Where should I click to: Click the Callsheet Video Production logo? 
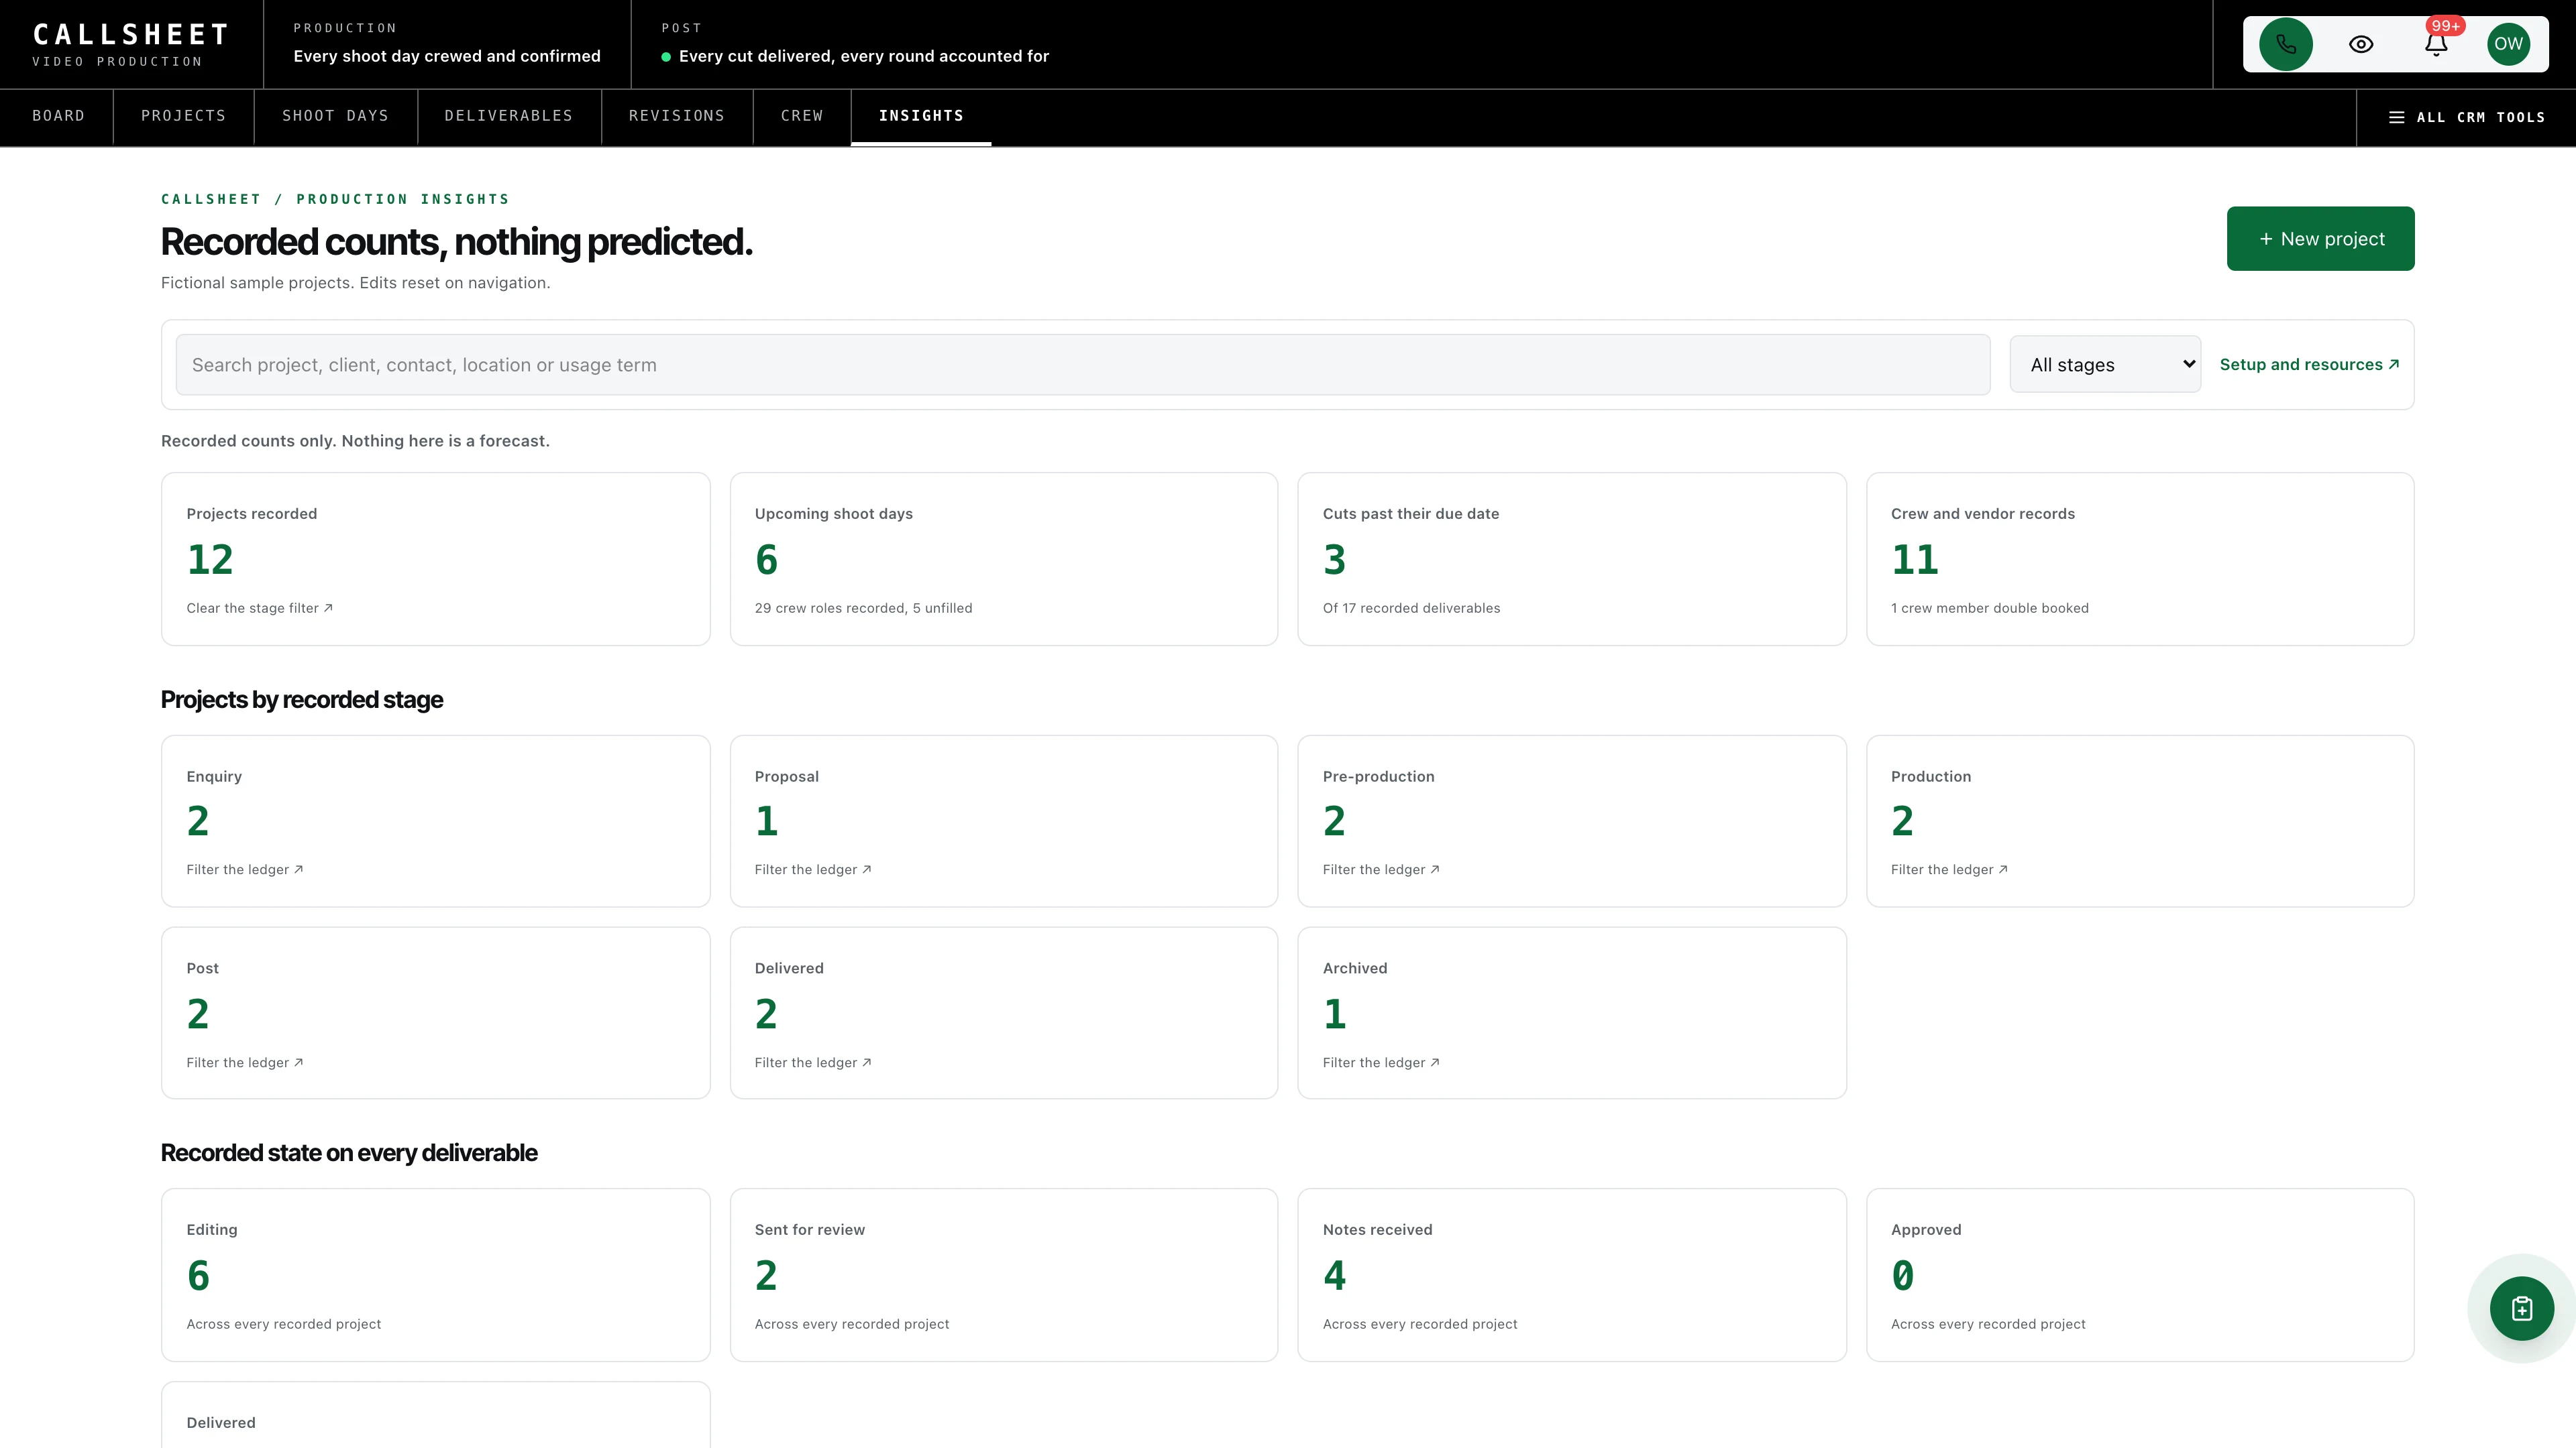130,45
